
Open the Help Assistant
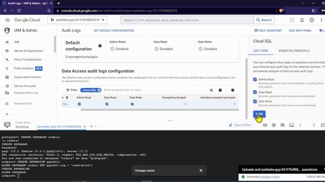[268, 30]
